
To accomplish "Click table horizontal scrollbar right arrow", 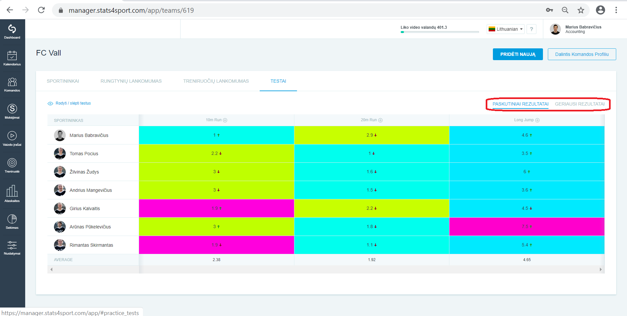I will tap(601, 270).
